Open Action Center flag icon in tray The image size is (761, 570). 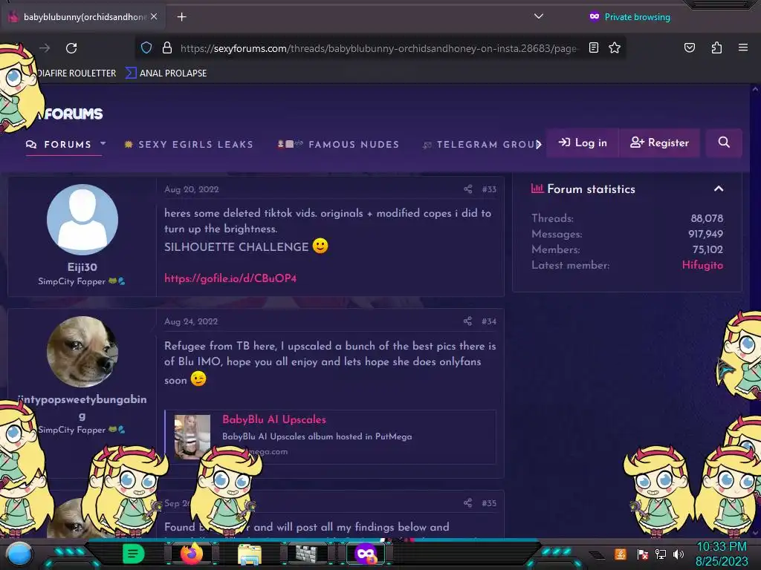coord(643,554)
